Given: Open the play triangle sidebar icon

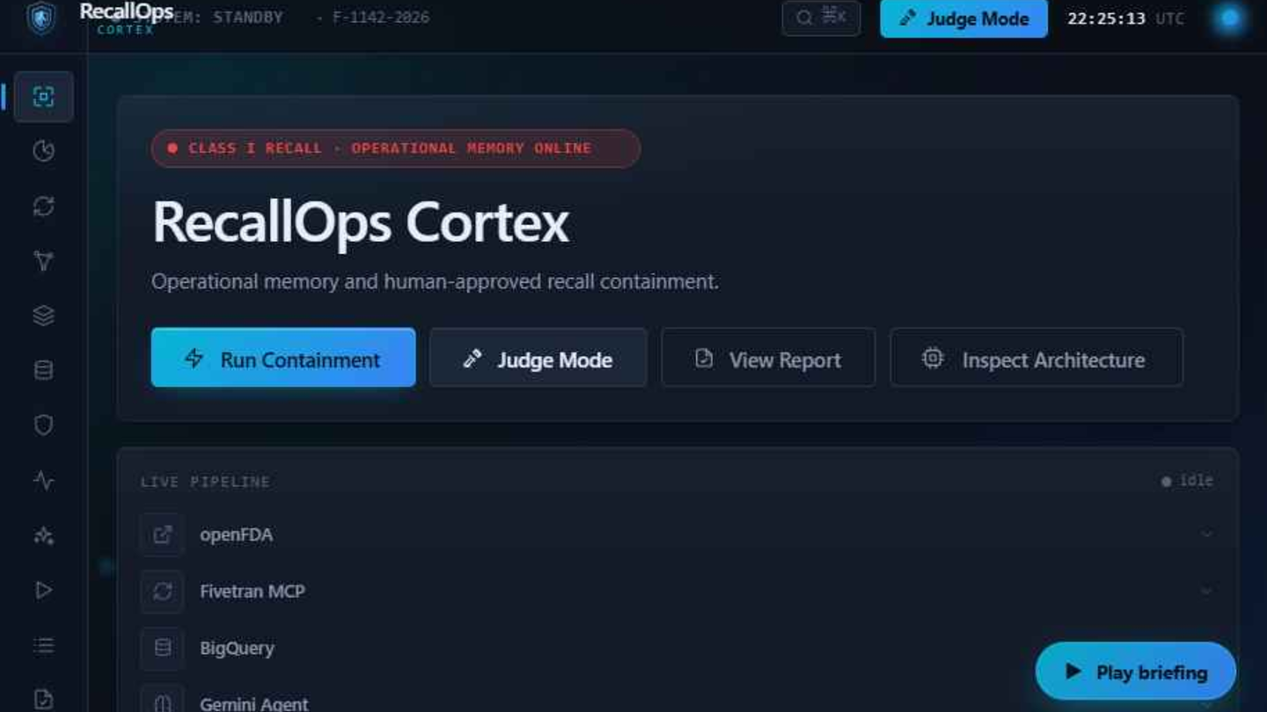Looking at the screenshot, I should 43,591.
